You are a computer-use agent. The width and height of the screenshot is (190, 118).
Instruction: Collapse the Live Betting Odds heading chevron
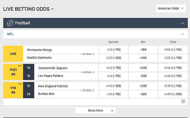[53, 9]
